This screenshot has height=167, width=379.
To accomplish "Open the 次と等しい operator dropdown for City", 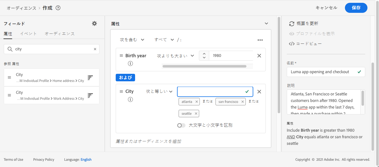I will tap(159, 92).
